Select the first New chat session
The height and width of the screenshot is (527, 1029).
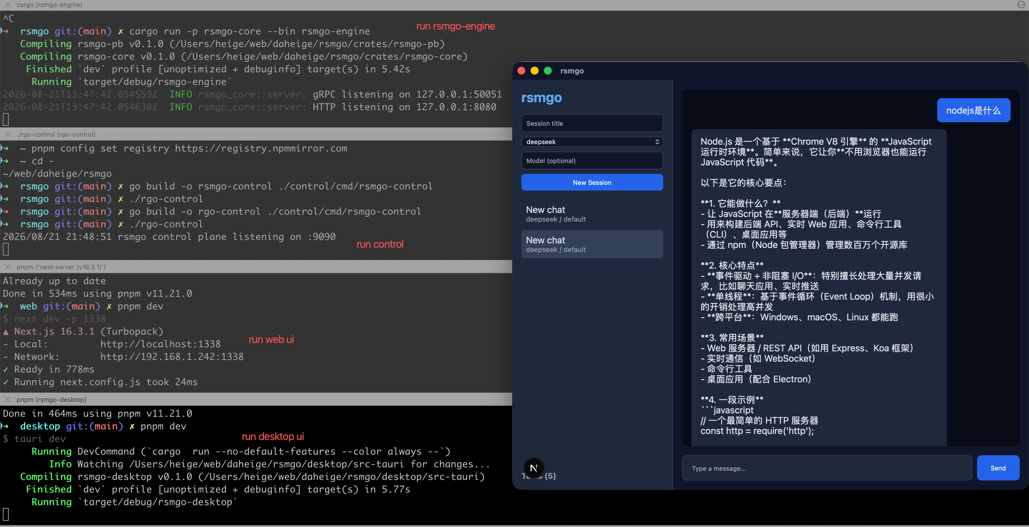pos(592,214)
